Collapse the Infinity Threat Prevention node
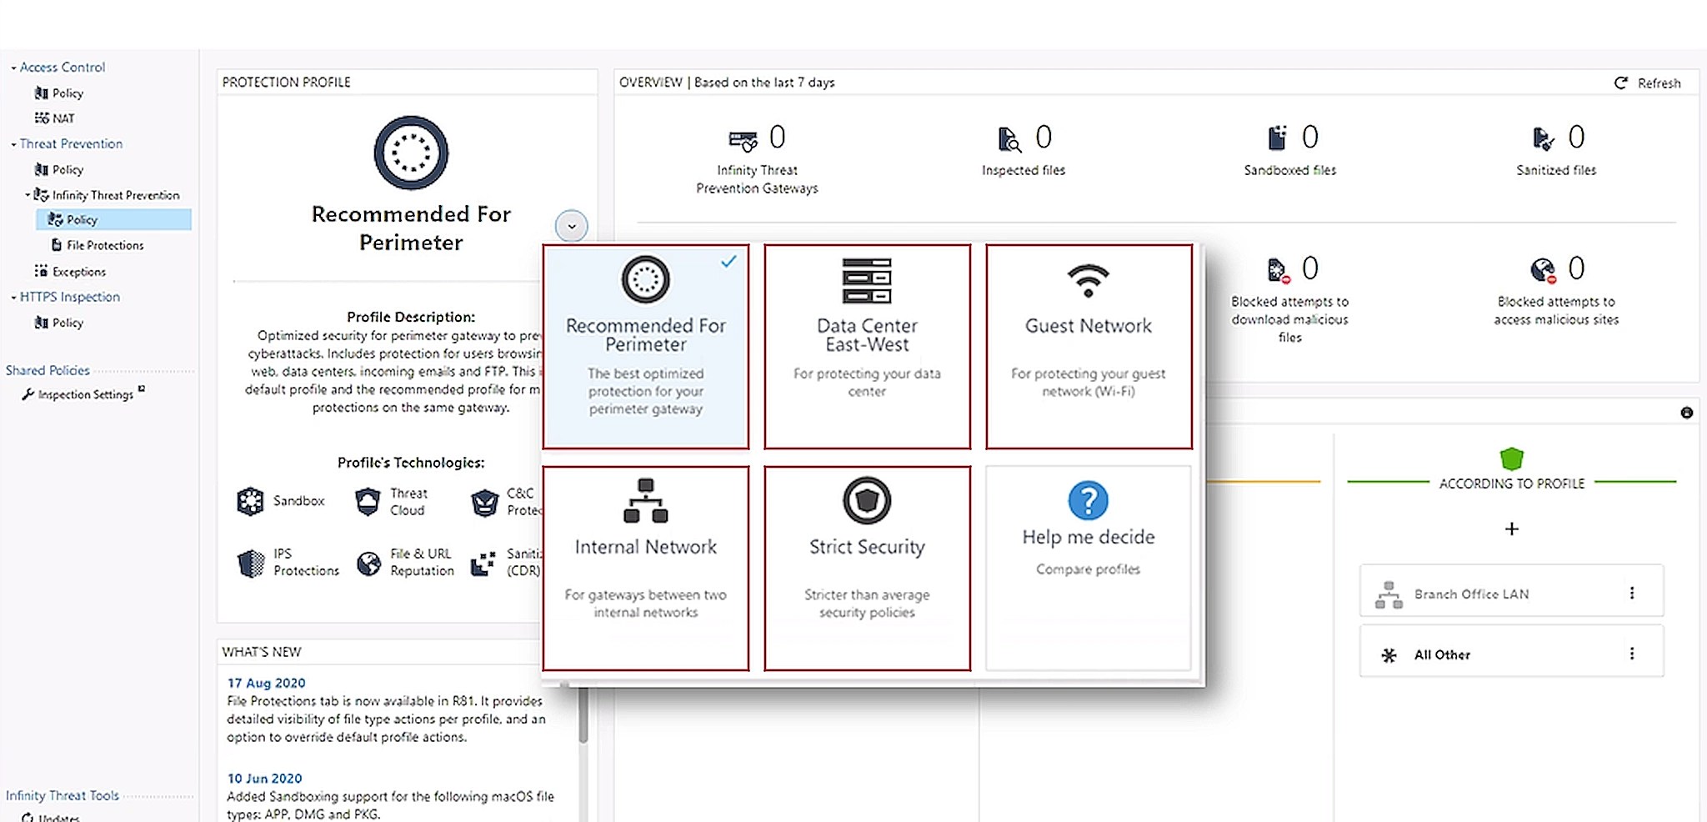 pos(28,195)
